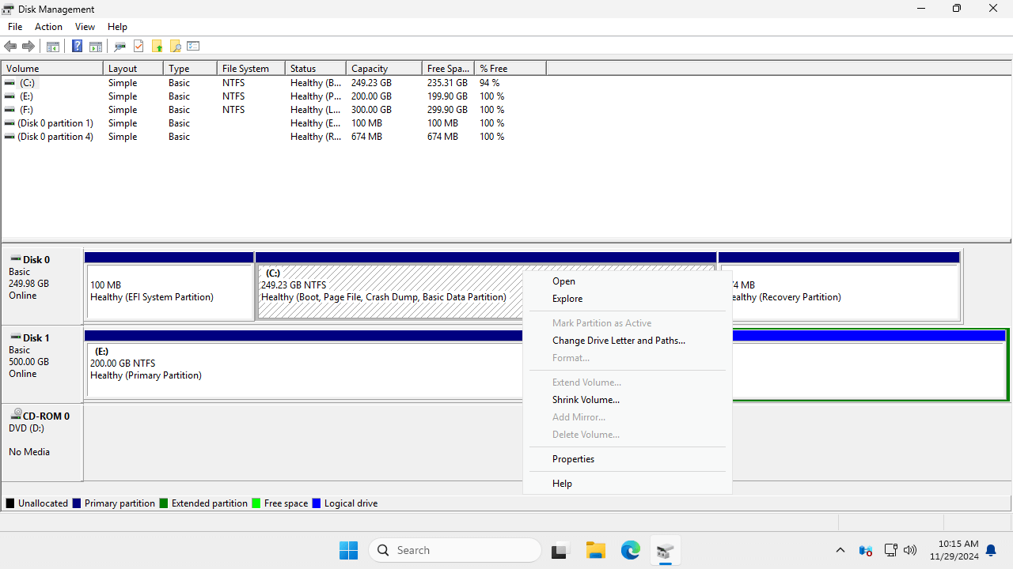The image size is (1013, 569).
Task: Toggle the Show/Hide Console Tree icon
Action: click(53, 47)
